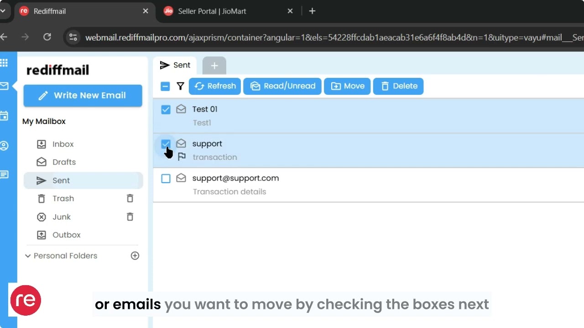The height and width of the screenshot is (328, 584).
Task: Open the Inbox folder
Action: (x=83, y=144)
